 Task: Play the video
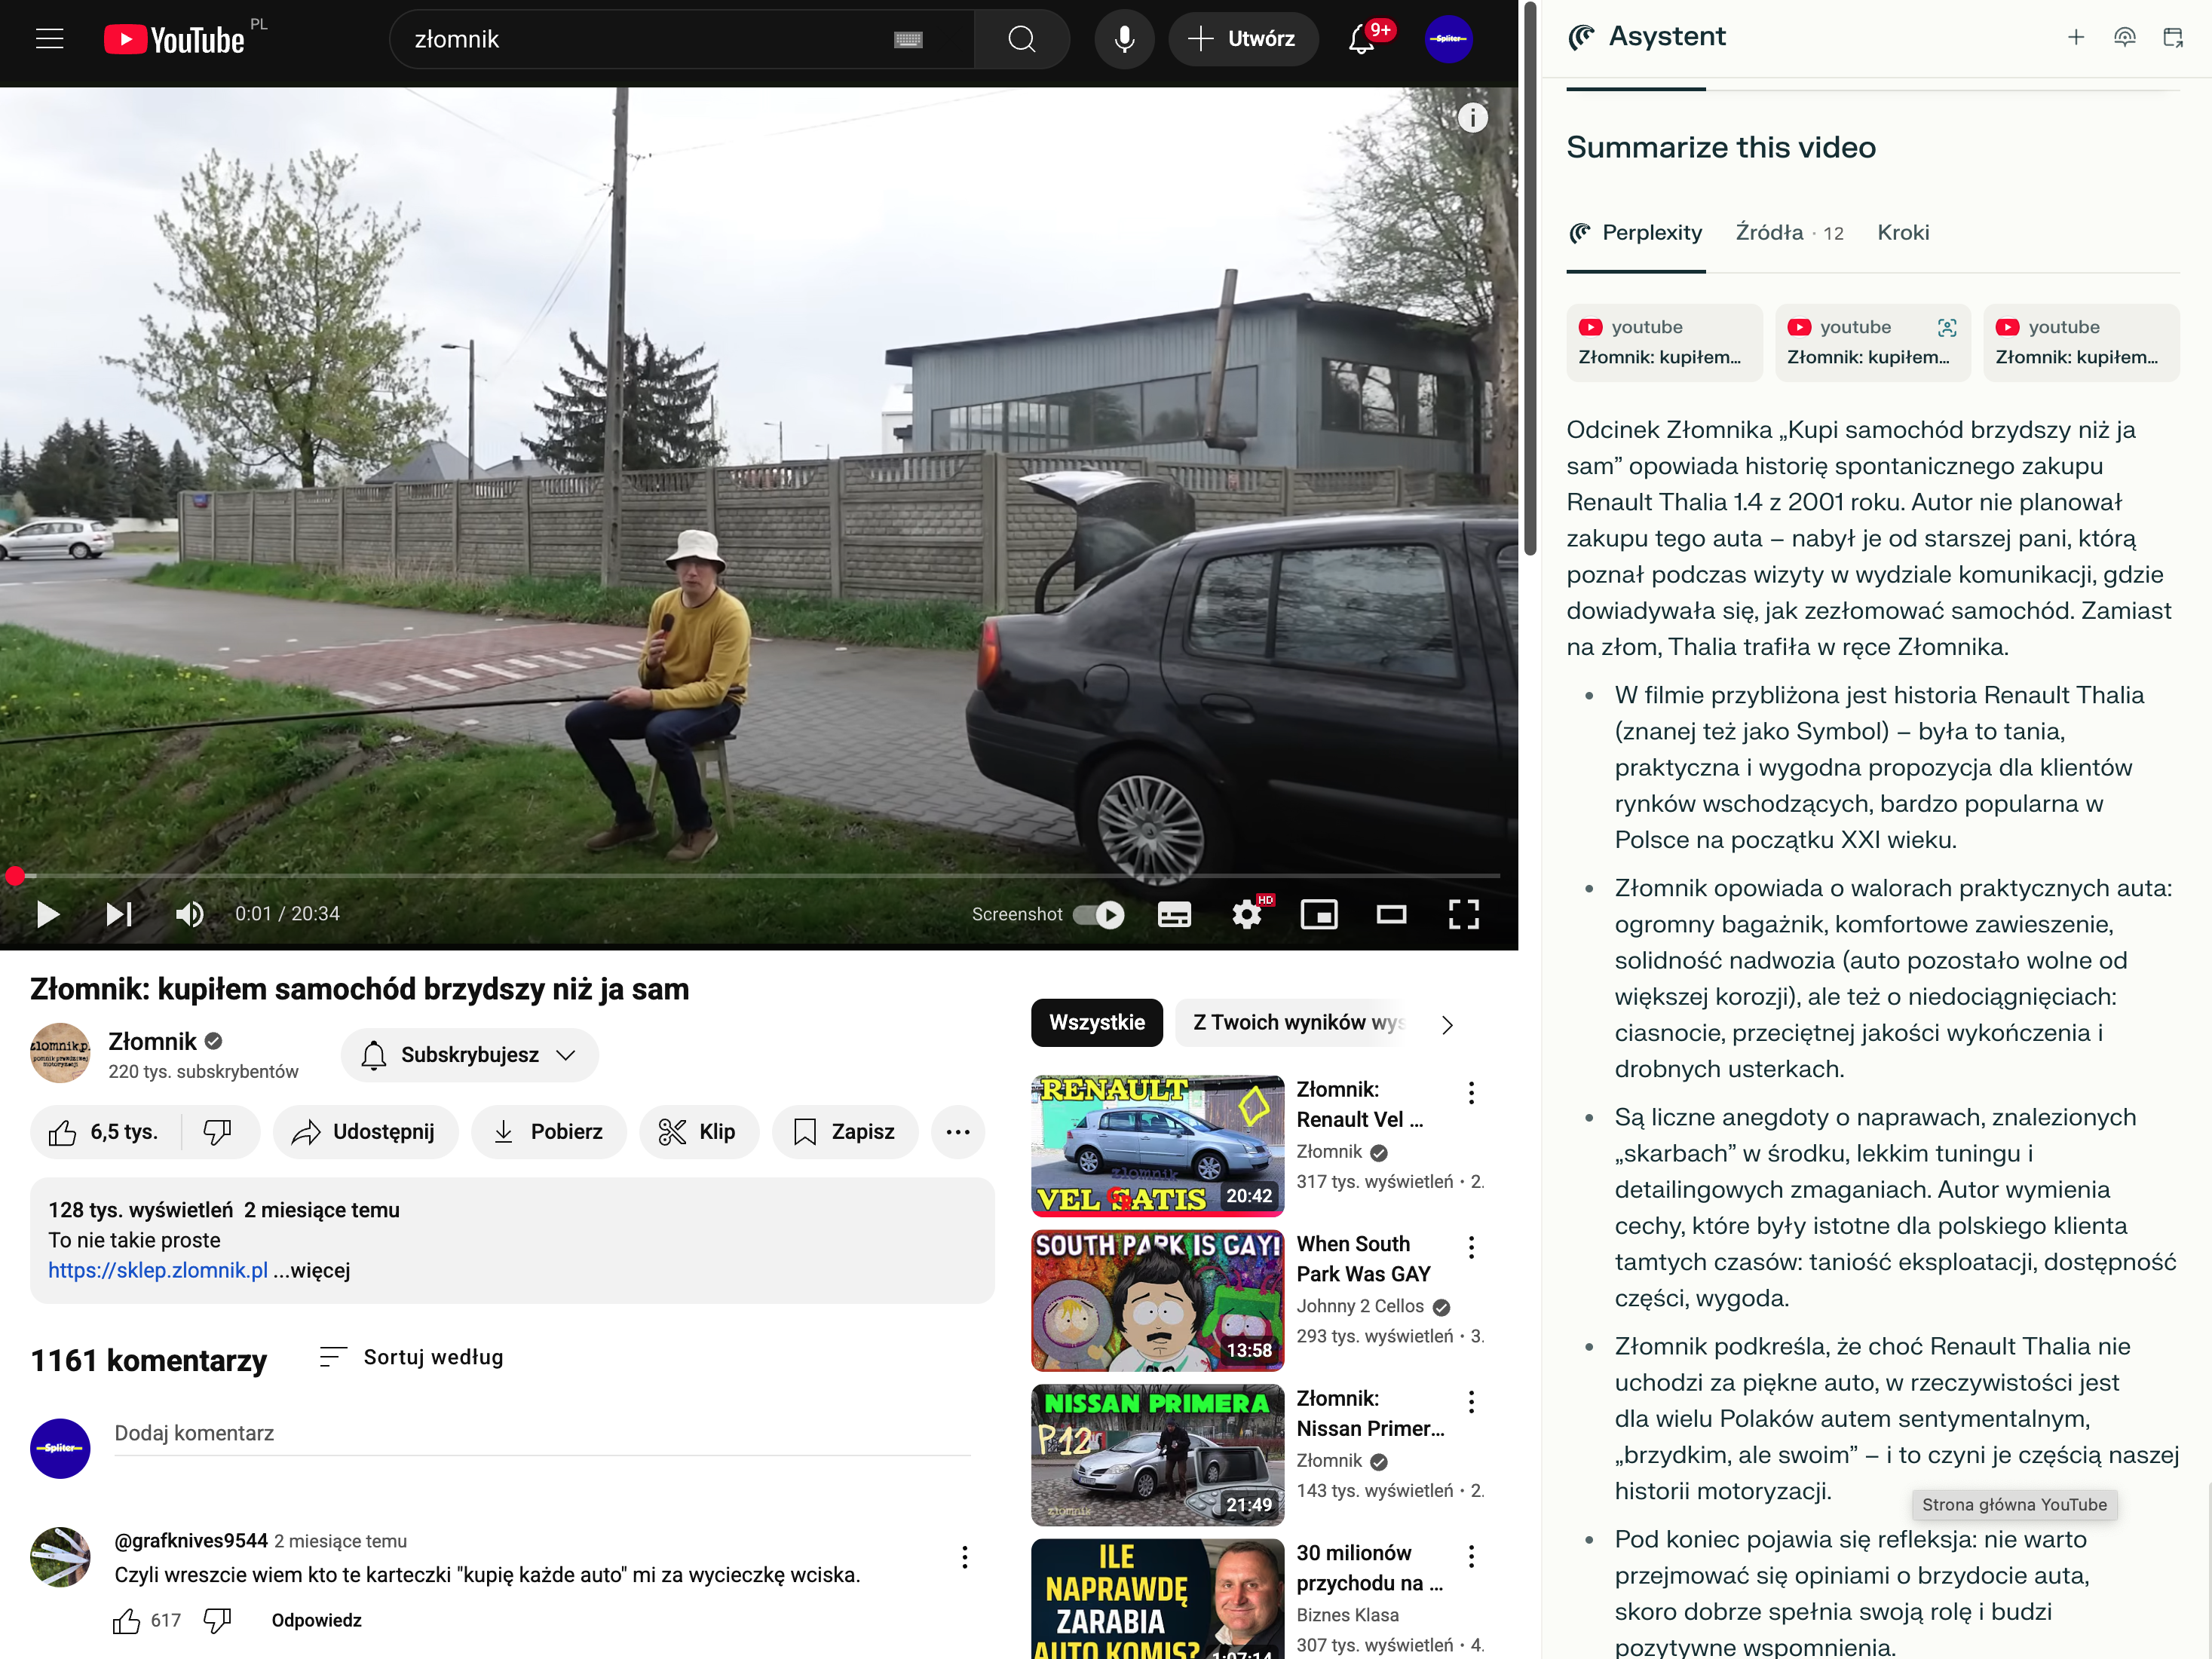[x=47, y=914]
